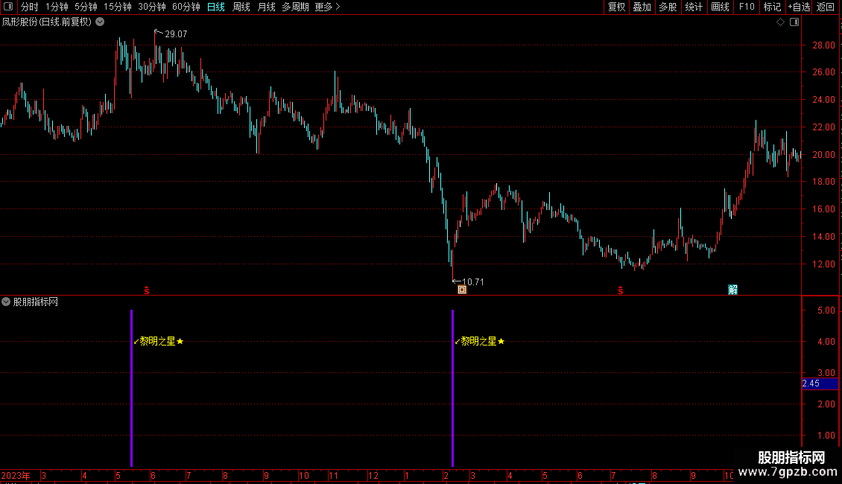Click the red S marker near May 2023
This screenshot has width=842, height=484.
(x=147, y=290)
